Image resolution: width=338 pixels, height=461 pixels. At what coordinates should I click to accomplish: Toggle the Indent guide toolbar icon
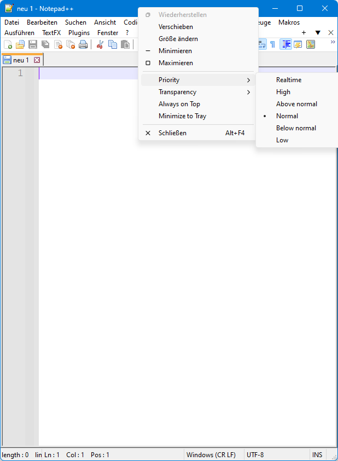click(285, 44)
